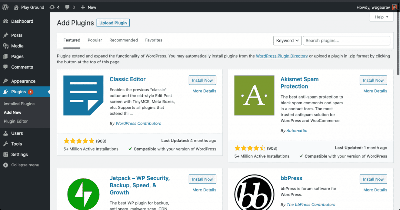Open Dashboard using its gauge icon
The width and height of the screenshot is (400, 210).
tap(6, 21)
